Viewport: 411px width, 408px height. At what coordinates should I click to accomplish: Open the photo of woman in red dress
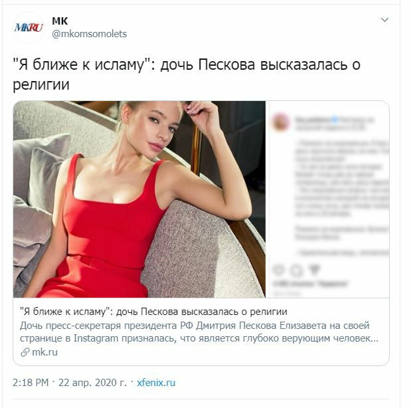pyautogui.click(x=139, y=199)
